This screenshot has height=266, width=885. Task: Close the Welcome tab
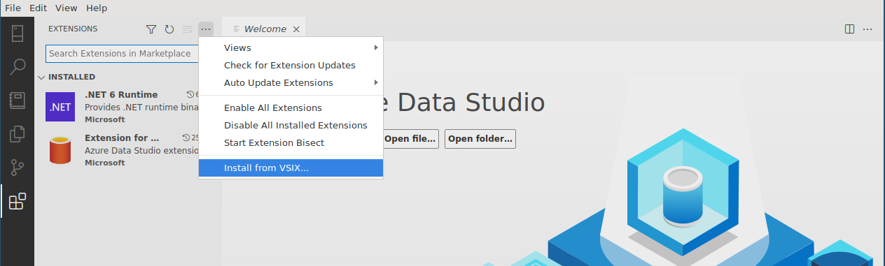(x=296, y=29)
